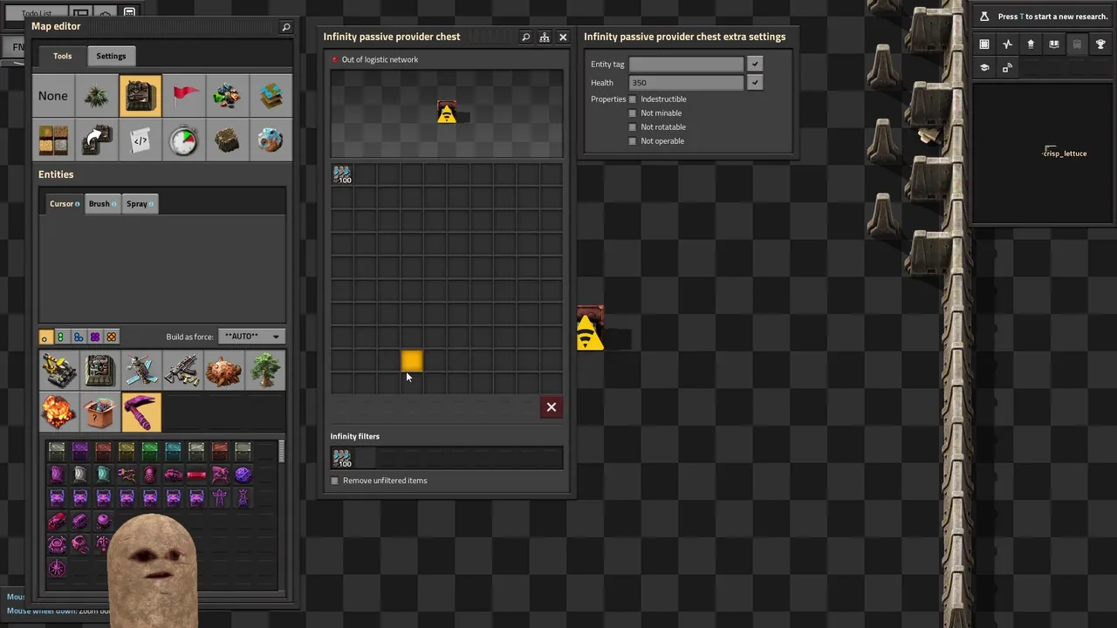Select the green two-circle brush shape toggle

pyautogui.click(x=61, y=337)
